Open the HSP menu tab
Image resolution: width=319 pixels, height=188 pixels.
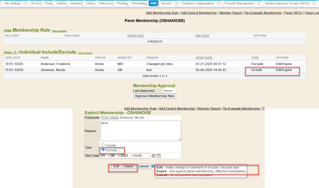point(153,3)
